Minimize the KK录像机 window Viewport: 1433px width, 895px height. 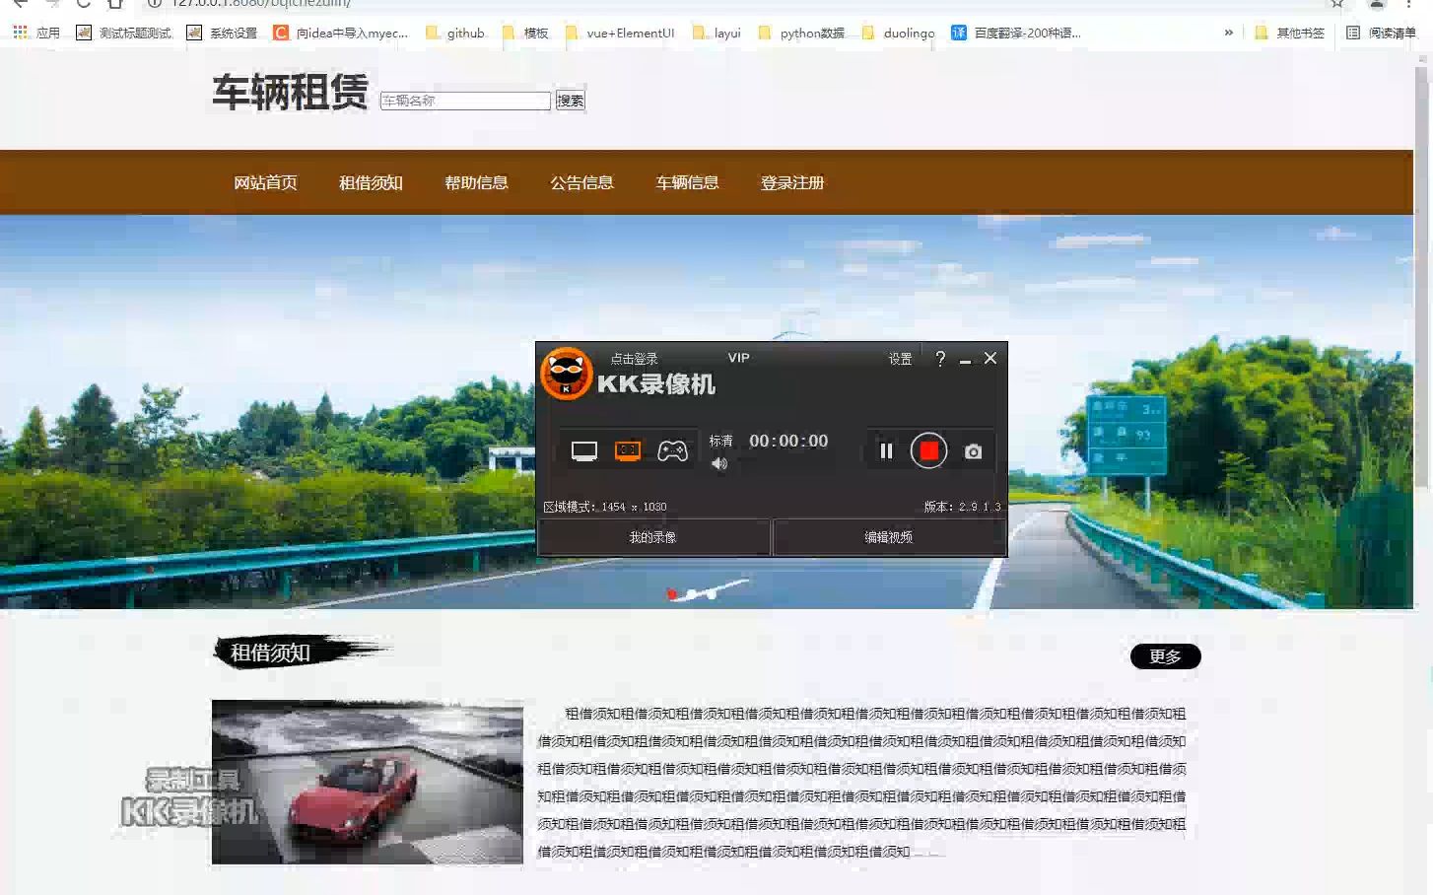click(965, 361)
